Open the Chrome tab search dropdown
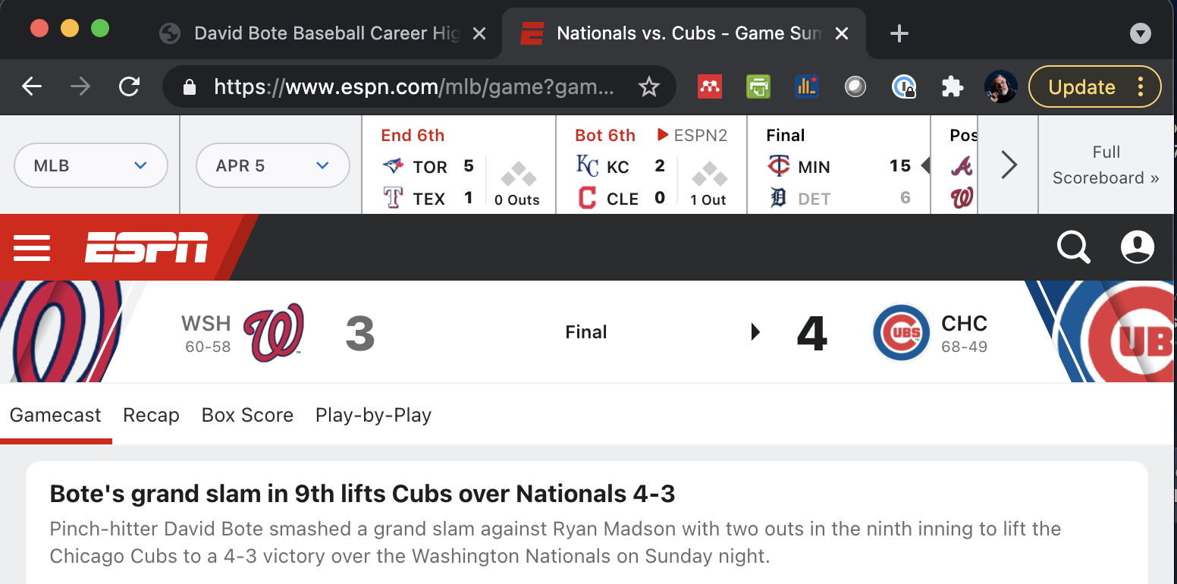The image size is (1177, 584). pos(1140,33)
